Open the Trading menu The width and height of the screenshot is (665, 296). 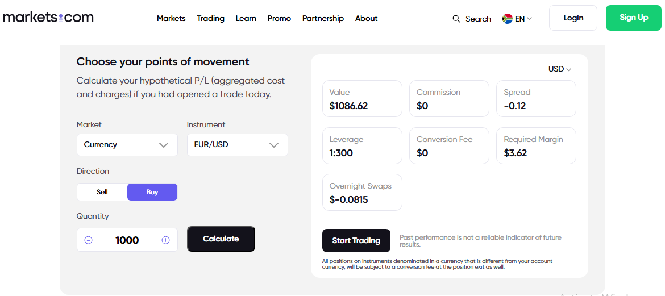210,18
